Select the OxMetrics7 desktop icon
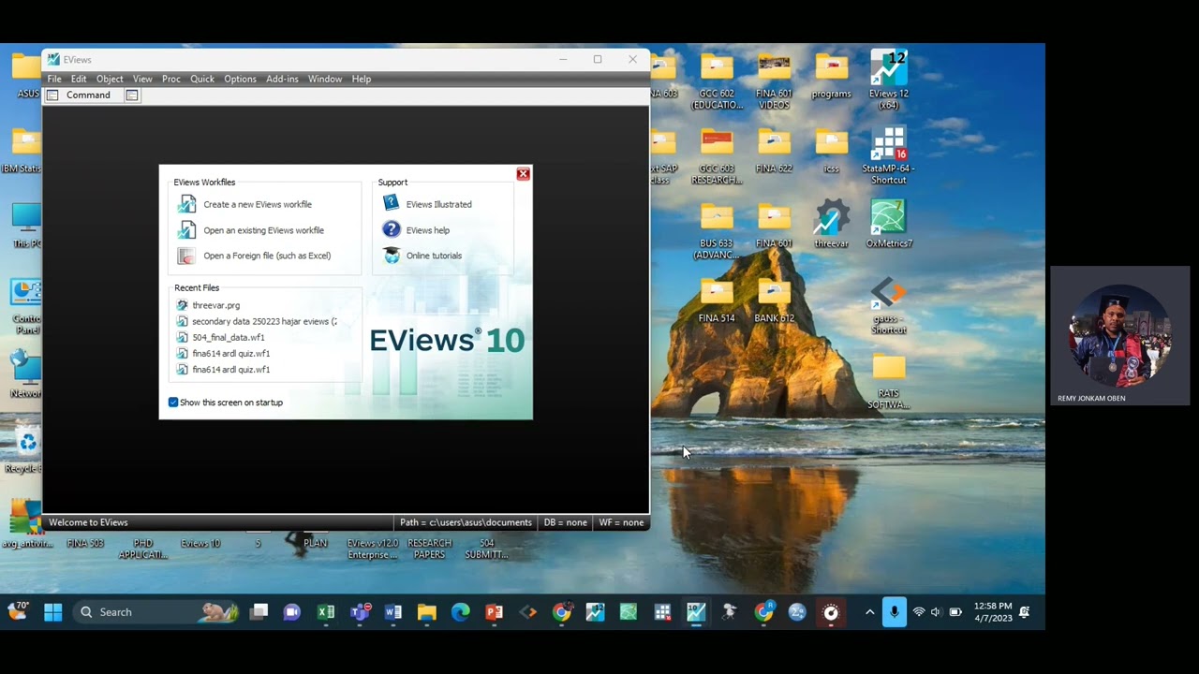1199x674 pixels. 888,225
